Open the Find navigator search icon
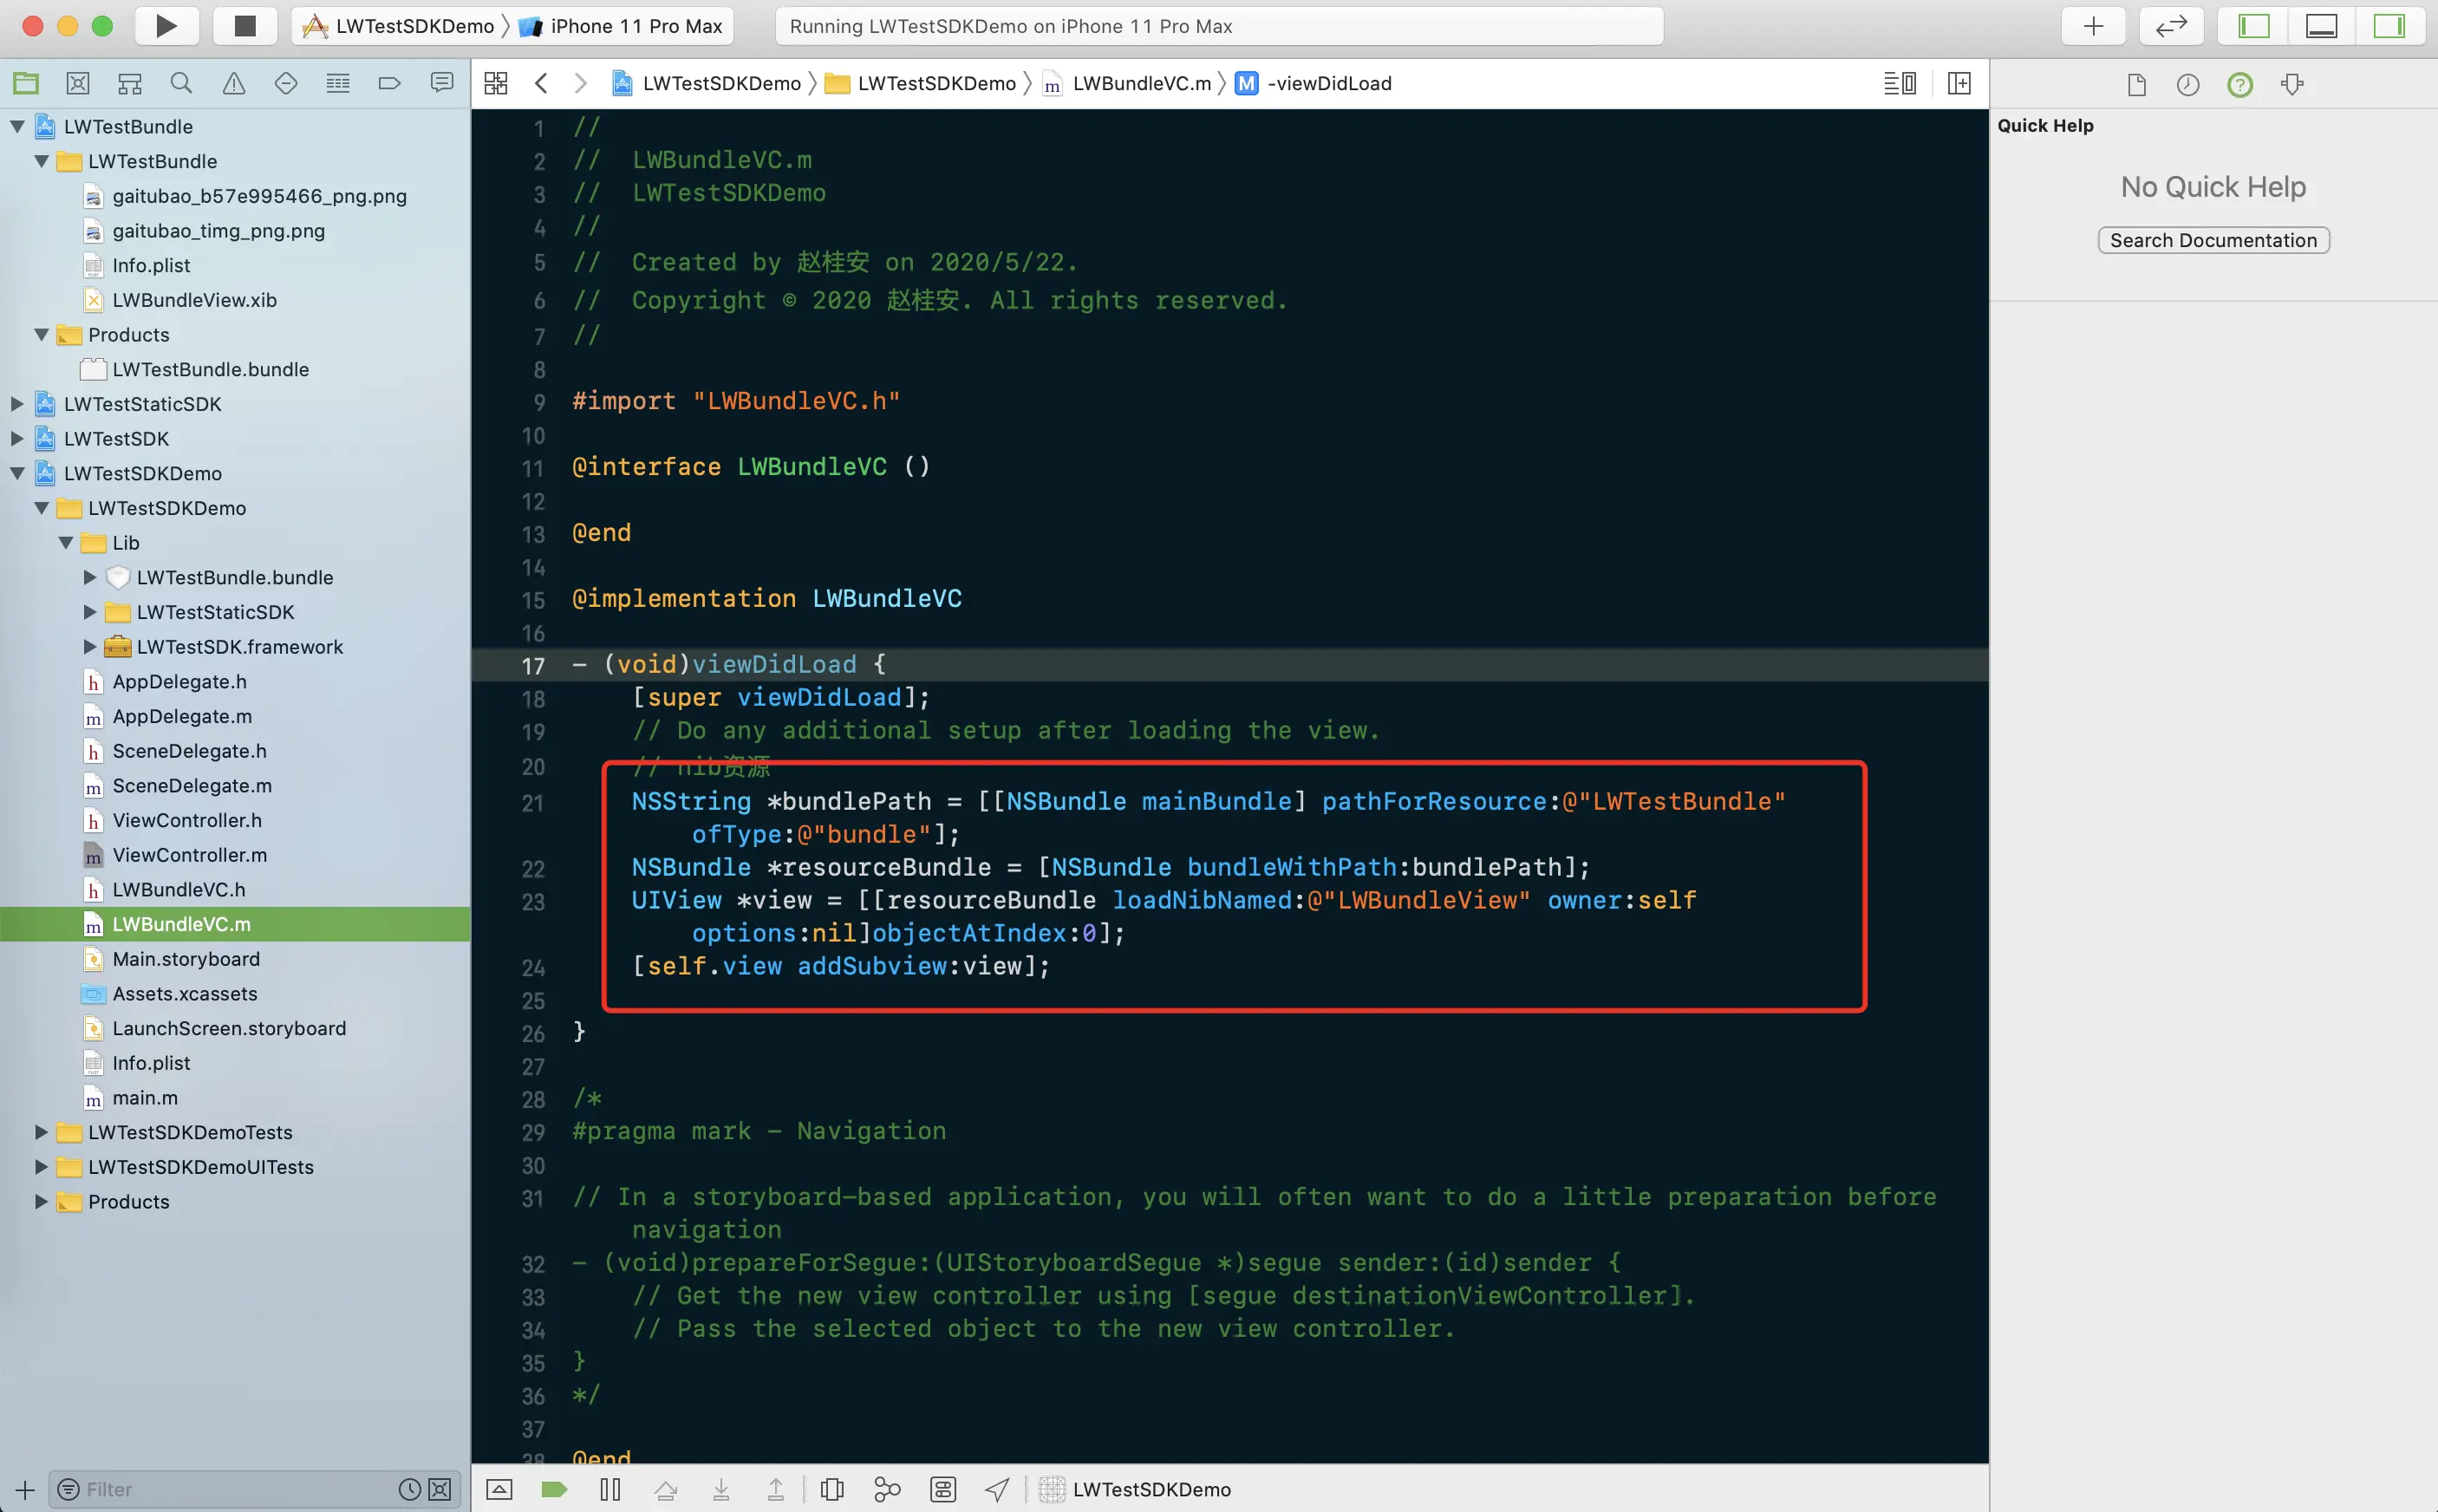Image resolution: width=2438 pixels, height=1512 pixels. (181, 83)
